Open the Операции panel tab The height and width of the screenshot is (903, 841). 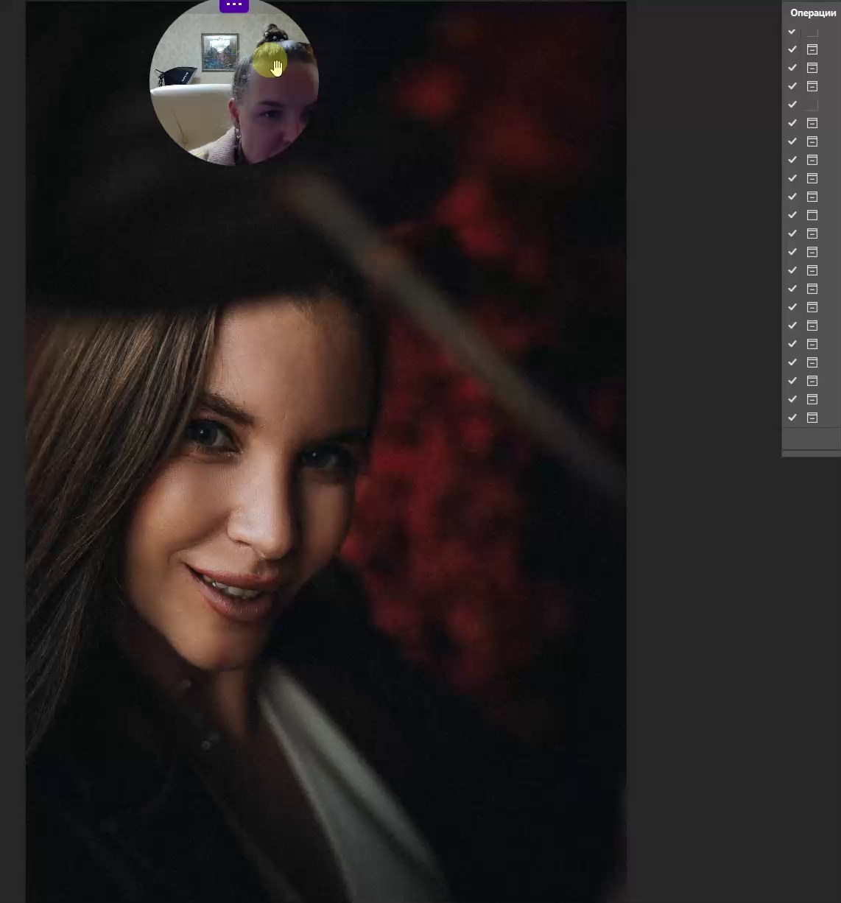coord(813,13)
